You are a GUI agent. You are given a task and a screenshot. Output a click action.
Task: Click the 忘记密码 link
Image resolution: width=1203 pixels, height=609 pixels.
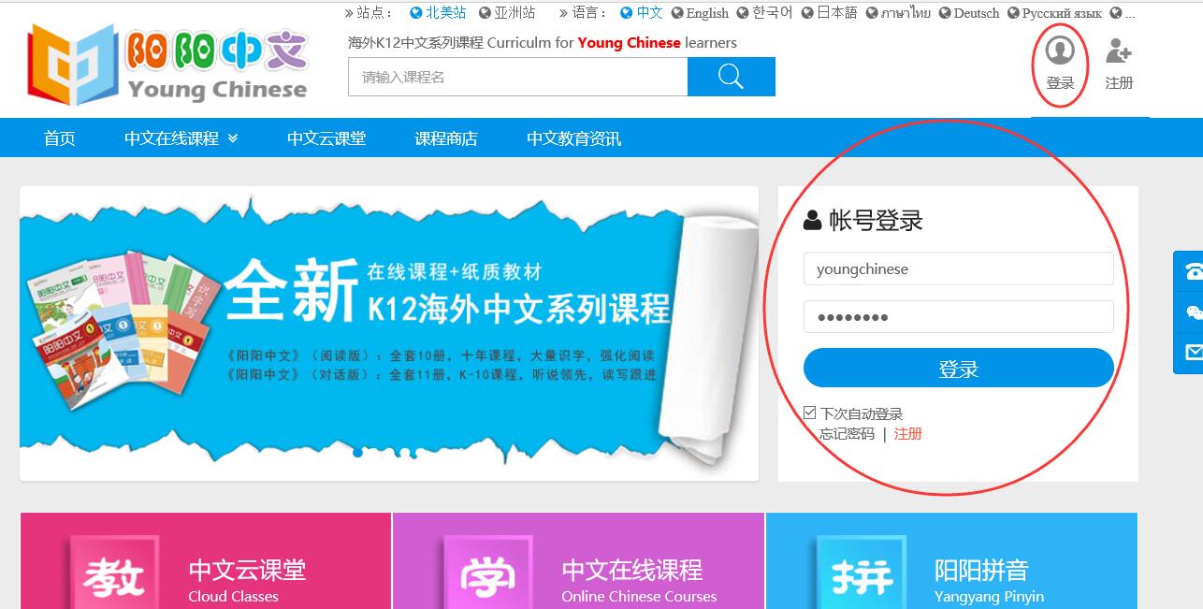click(x=847, y=434)
